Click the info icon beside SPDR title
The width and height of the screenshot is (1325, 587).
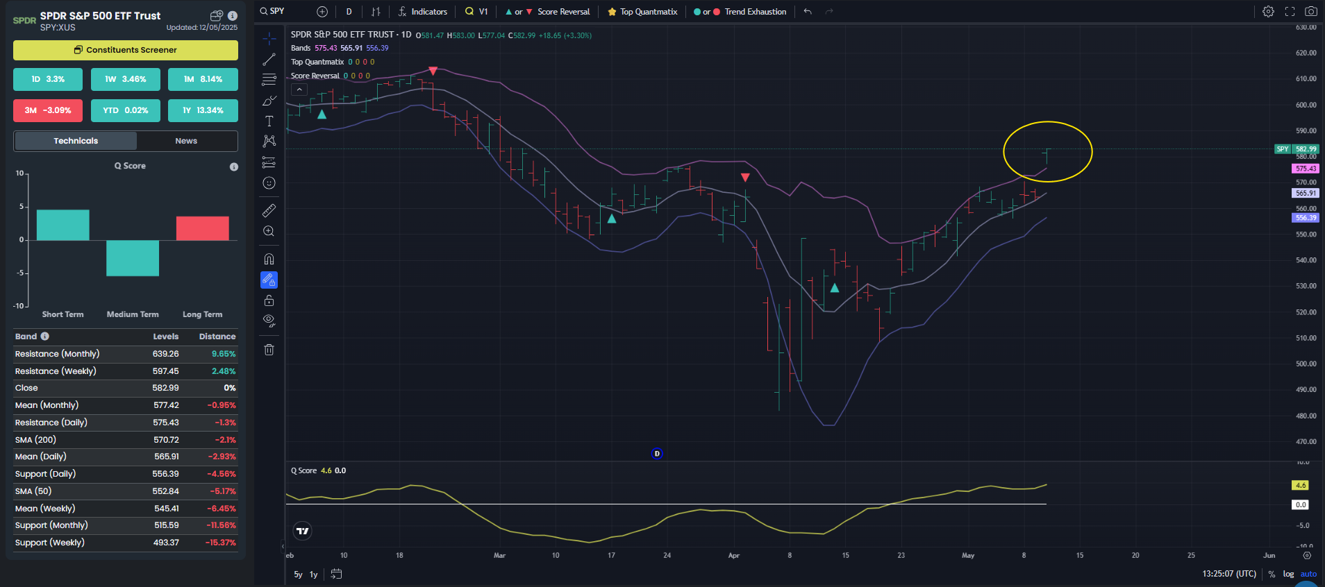click(x=233, y=15)
